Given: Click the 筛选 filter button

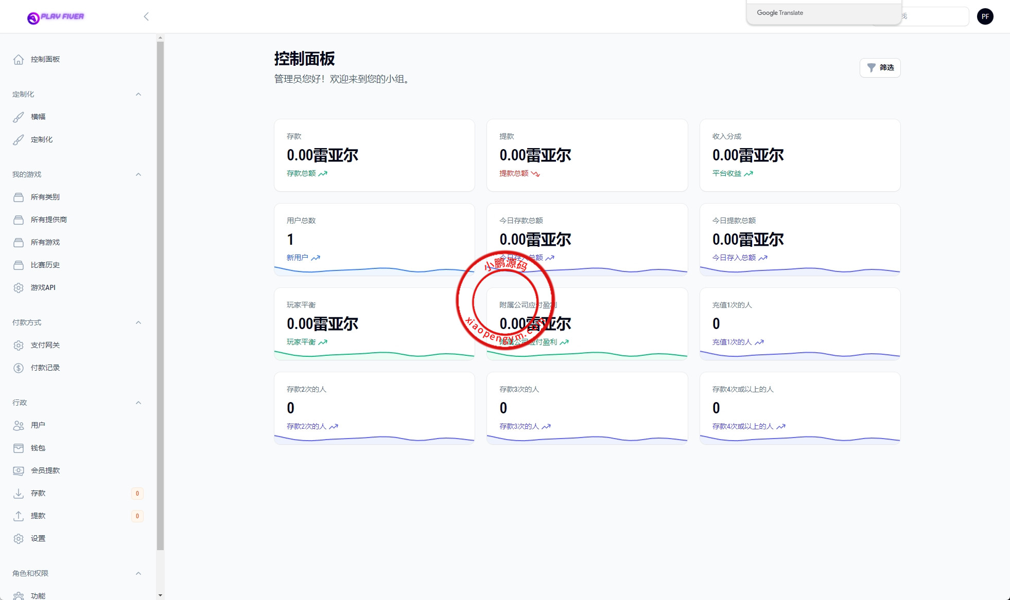Looking at the screenshot, I should click(x=880, y=68).
